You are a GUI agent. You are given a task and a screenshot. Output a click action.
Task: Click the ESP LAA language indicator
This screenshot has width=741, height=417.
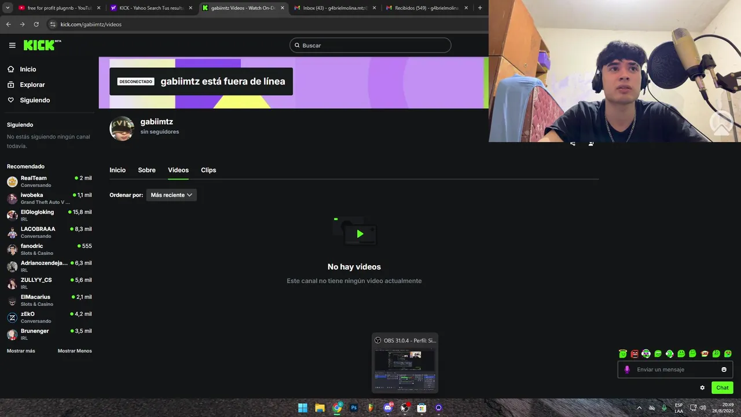(678, 408)
